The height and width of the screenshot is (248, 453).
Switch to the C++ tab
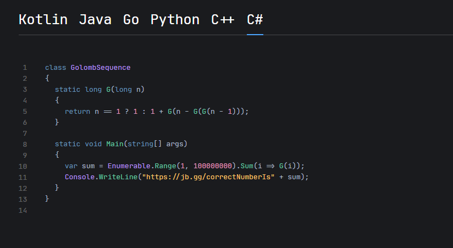point(223,20)
